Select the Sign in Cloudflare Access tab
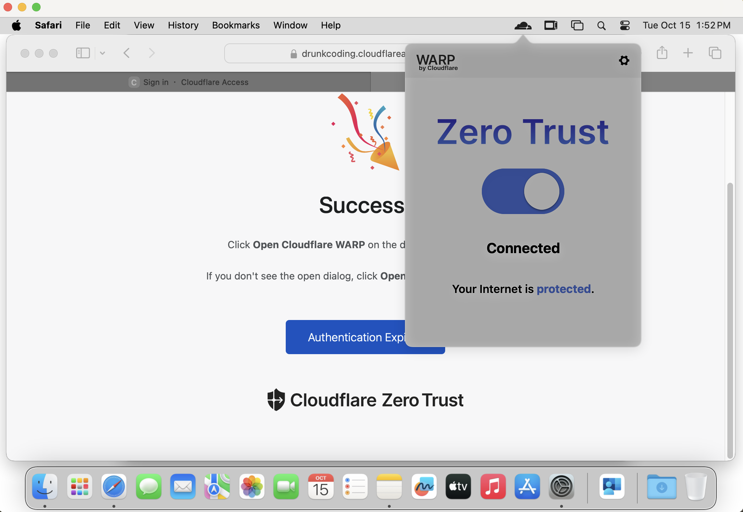Image resolution: width=743 pixels, height=512 pixels. (189, 82)
